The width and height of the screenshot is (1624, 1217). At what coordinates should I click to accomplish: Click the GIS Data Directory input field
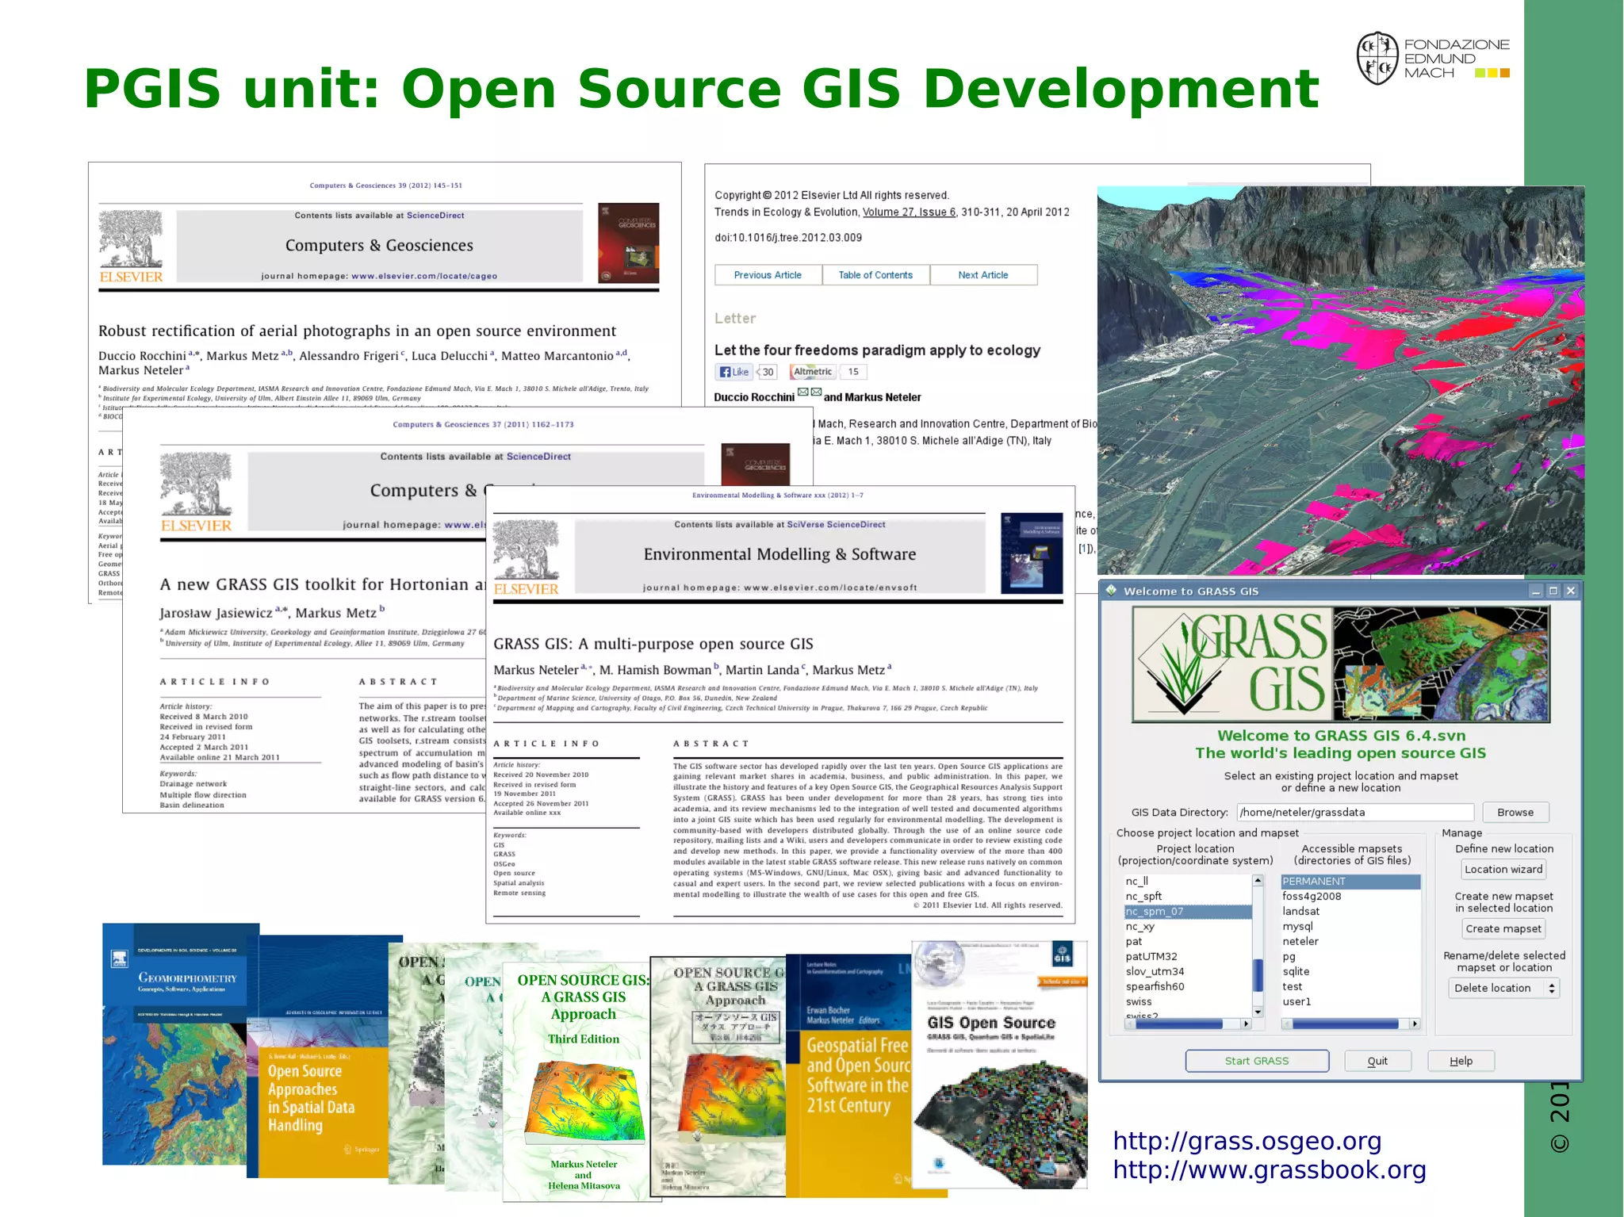(1355, 812)
